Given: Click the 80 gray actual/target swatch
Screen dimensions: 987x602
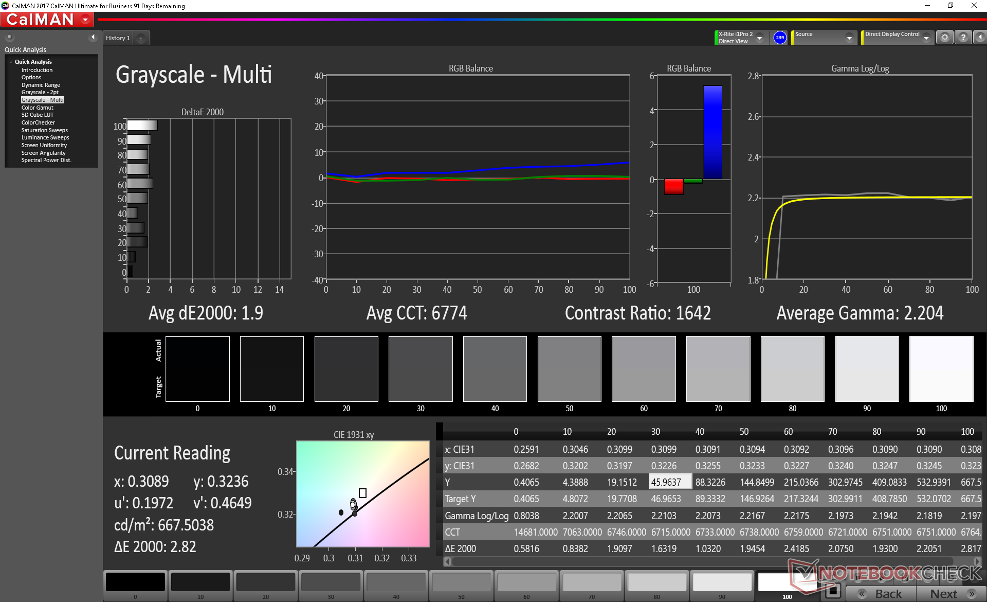Looking at the screenshot, I should 792,369.
